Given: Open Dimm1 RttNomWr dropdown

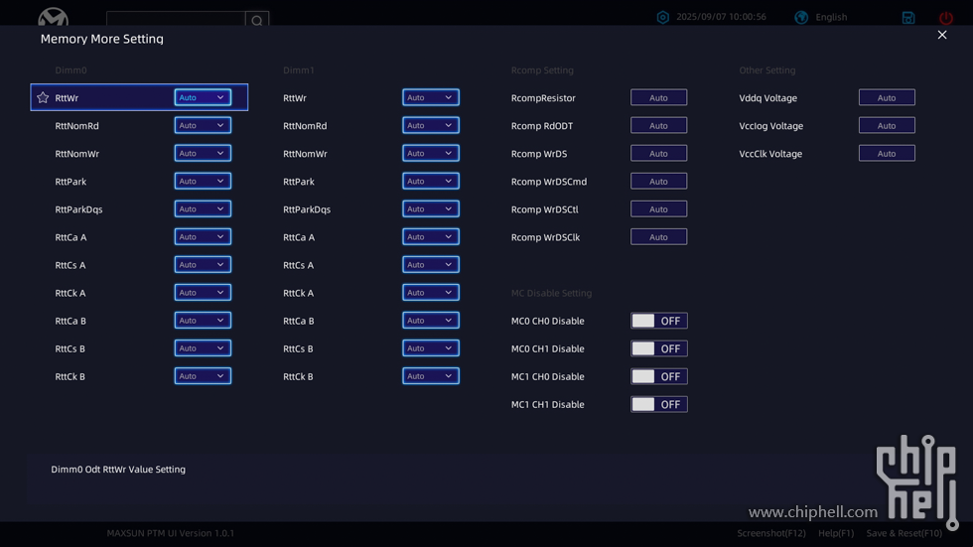Looking at the screenshot, I should tap(431, 153).
